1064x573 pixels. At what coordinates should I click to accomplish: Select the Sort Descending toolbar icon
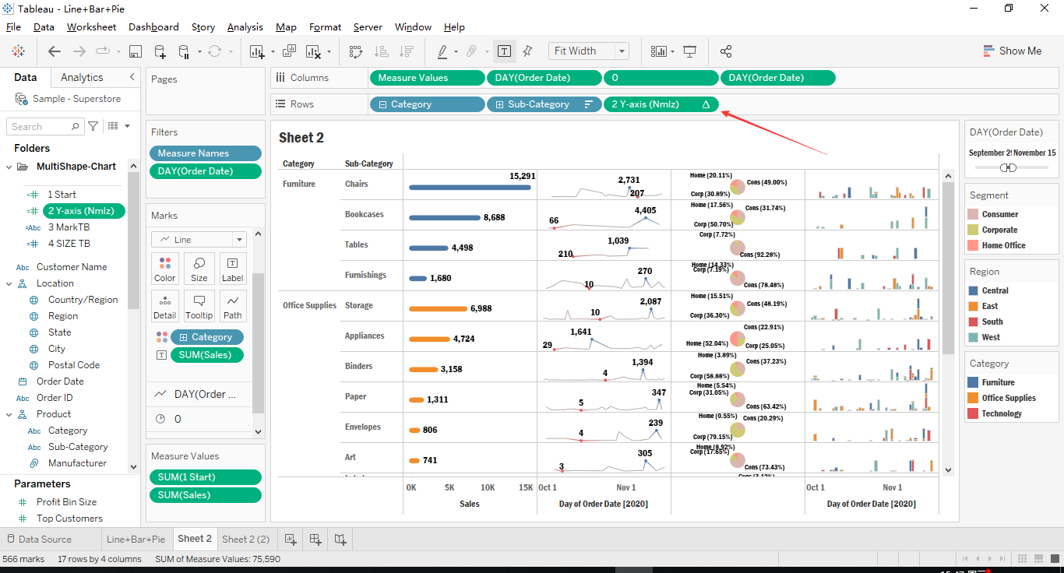tap(403, 51)
